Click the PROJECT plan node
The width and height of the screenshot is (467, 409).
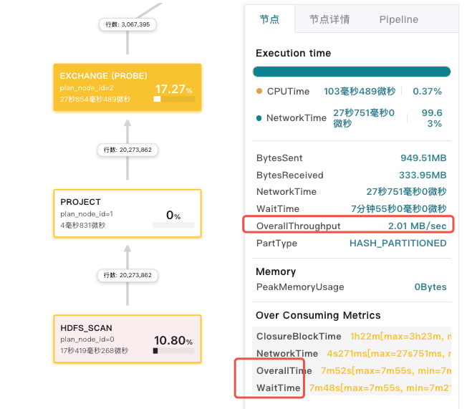(127, 213)
